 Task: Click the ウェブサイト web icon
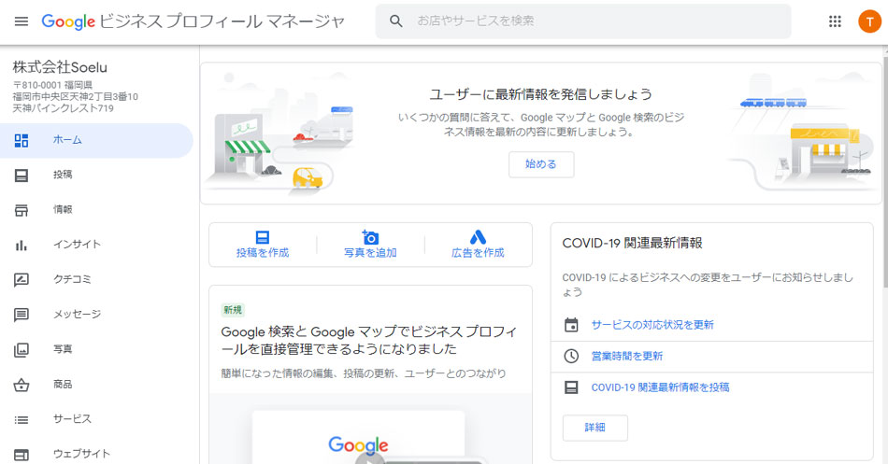pos(21,455)
